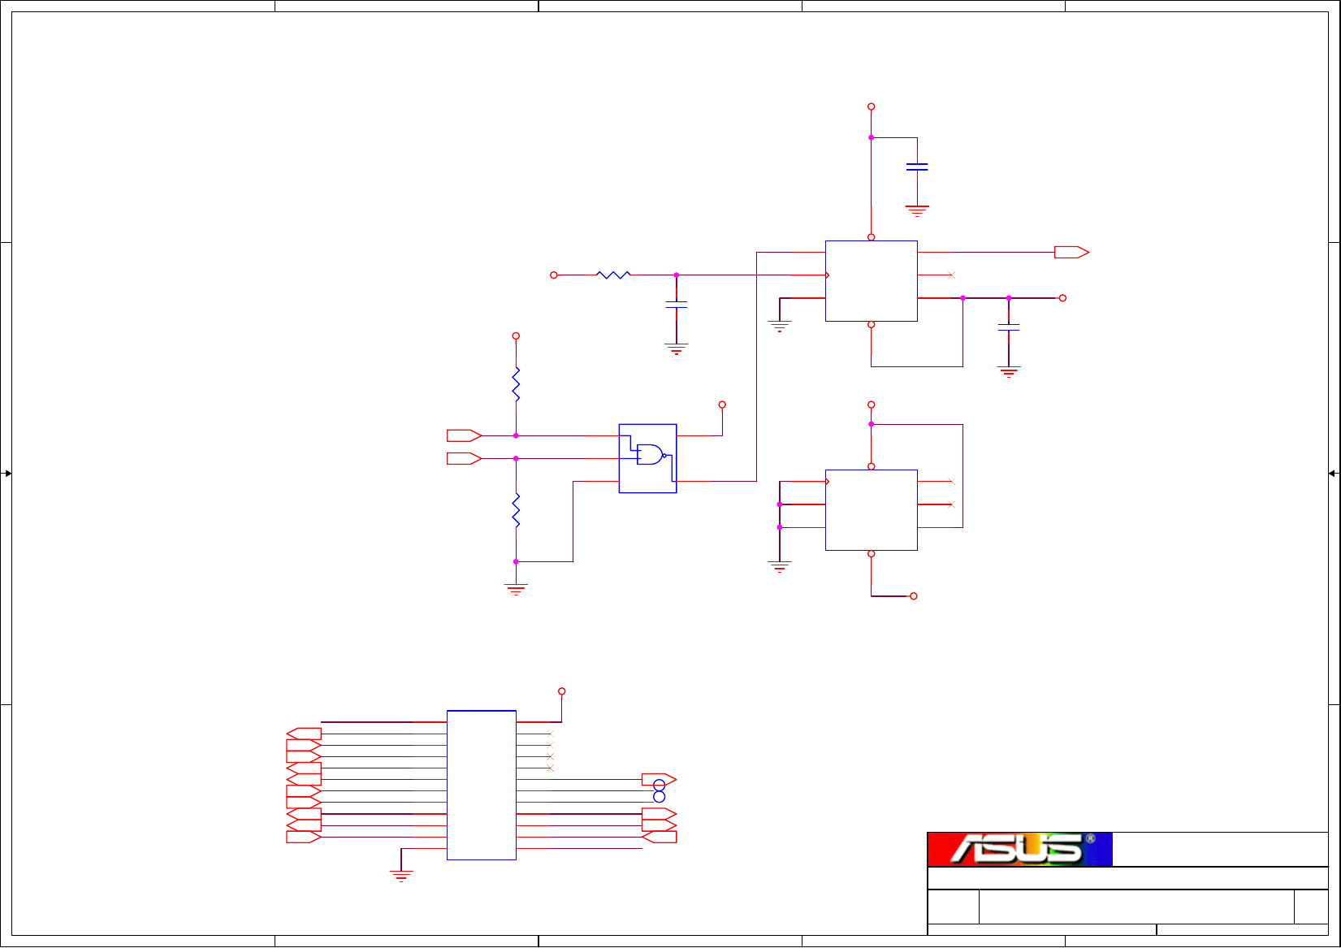Click the left border arrow marker
Viewport: 1341px width, 948px height.
(7, 474)
